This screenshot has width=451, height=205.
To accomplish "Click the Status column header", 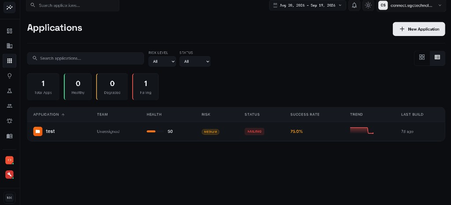I will (252, 115).
